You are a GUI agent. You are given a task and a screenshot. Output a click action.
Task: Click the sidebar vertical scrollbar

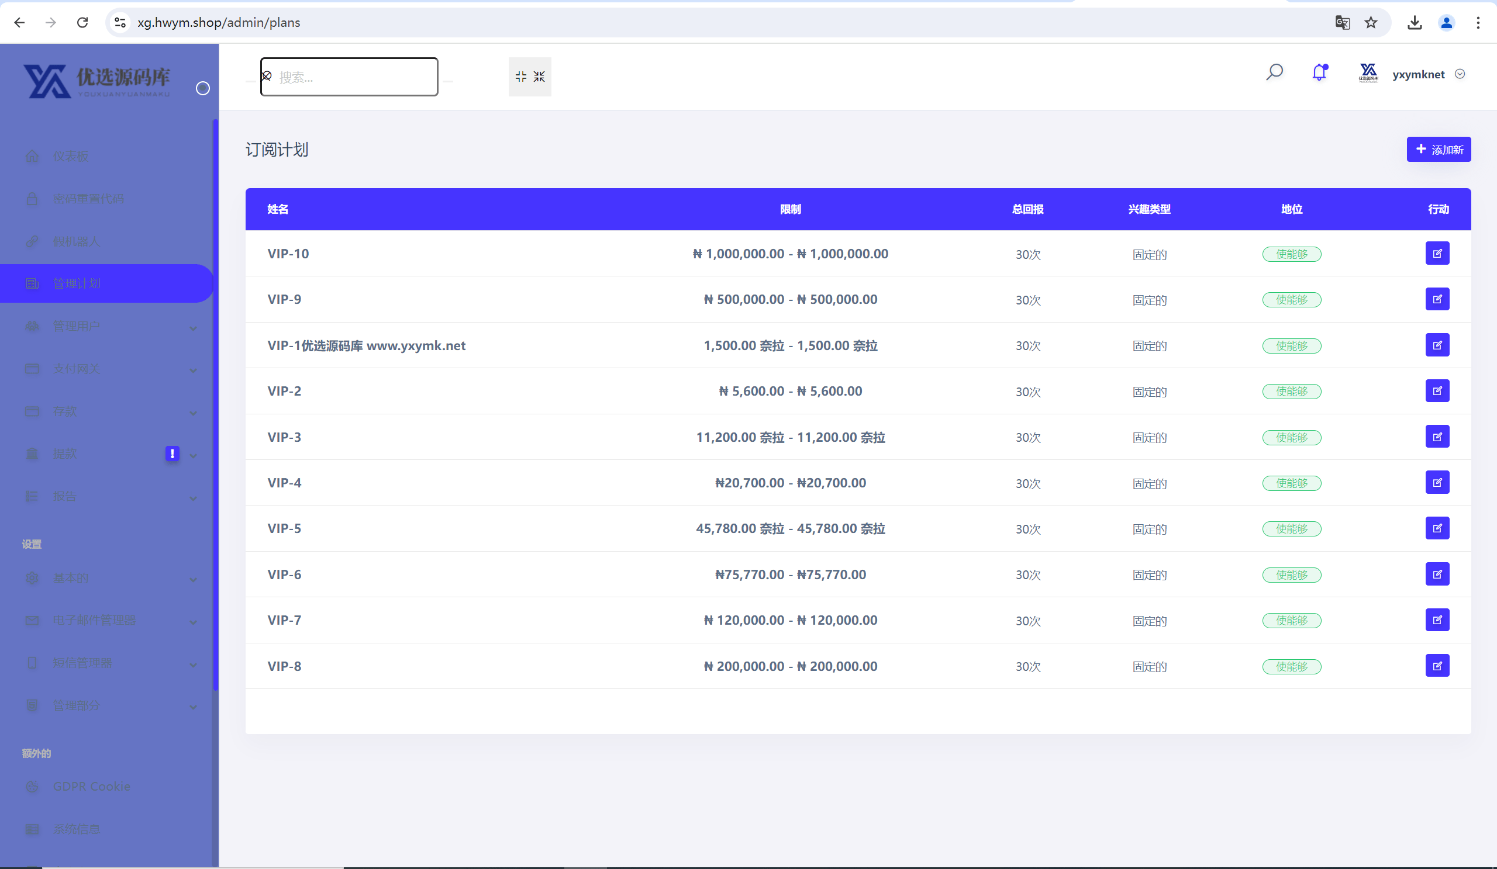click(216, 405)
